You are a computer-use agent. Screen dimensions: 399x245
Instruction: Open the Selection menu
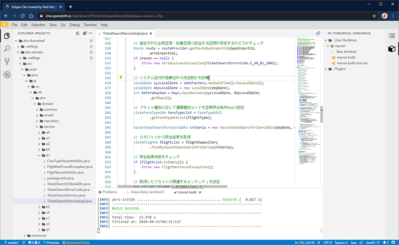[x=38, y=25]
